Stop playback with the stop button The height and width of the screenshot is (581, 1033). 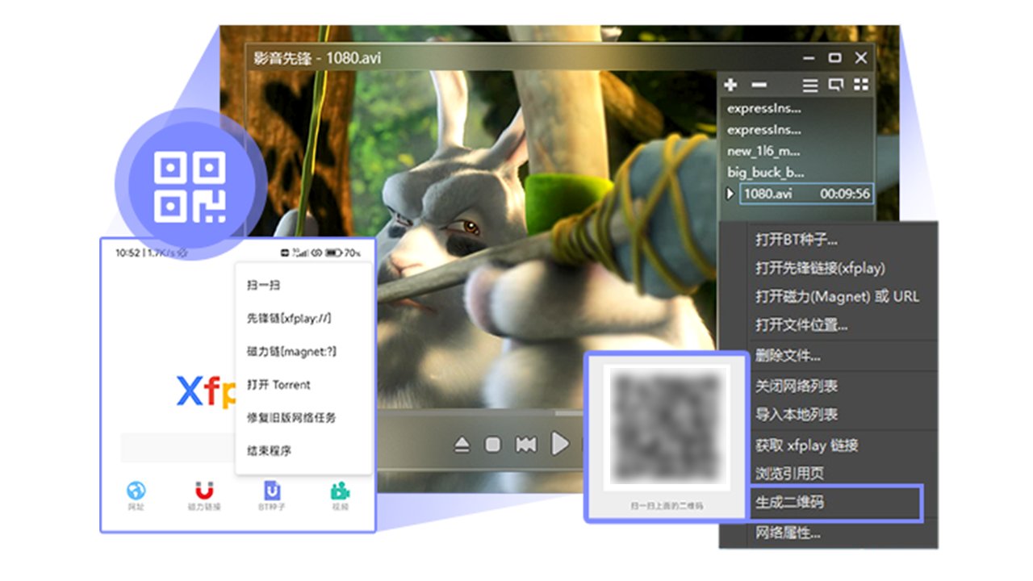click(494, 442)
